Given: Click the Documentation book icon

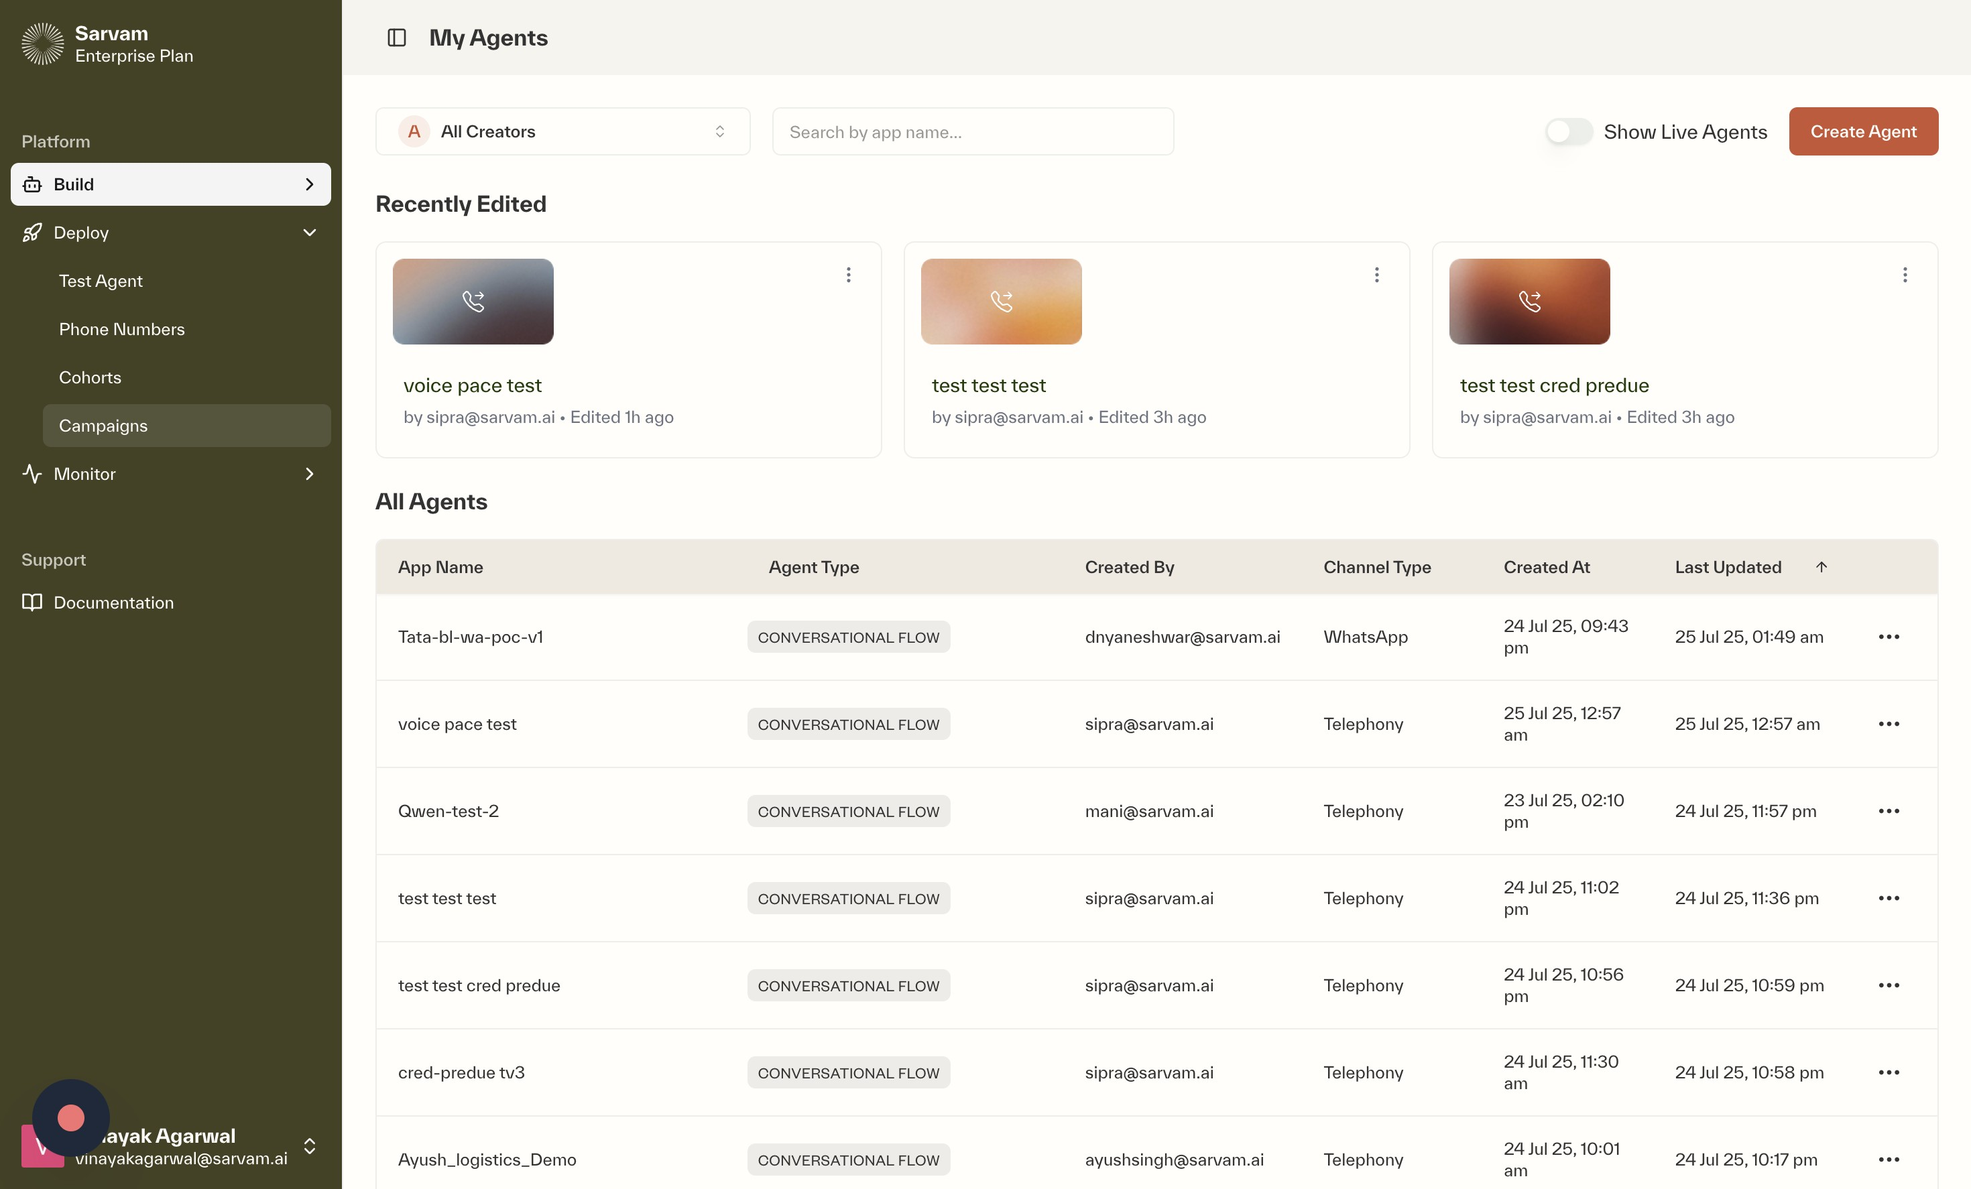Looking at the screenshot, I should coord(32,603).
